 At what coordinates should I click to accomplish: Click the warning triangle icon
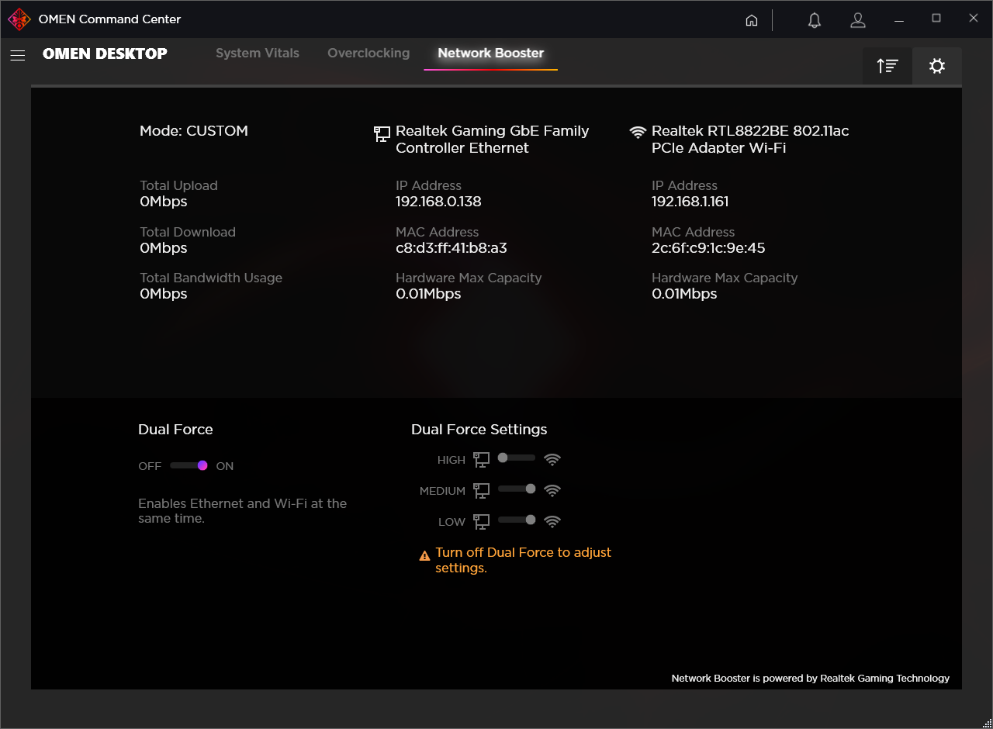(424, 555)
